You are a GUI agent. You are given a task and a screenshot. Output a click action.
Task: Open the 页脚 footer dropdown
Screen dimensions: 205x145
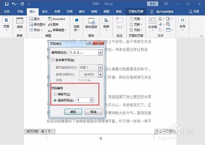136,24
